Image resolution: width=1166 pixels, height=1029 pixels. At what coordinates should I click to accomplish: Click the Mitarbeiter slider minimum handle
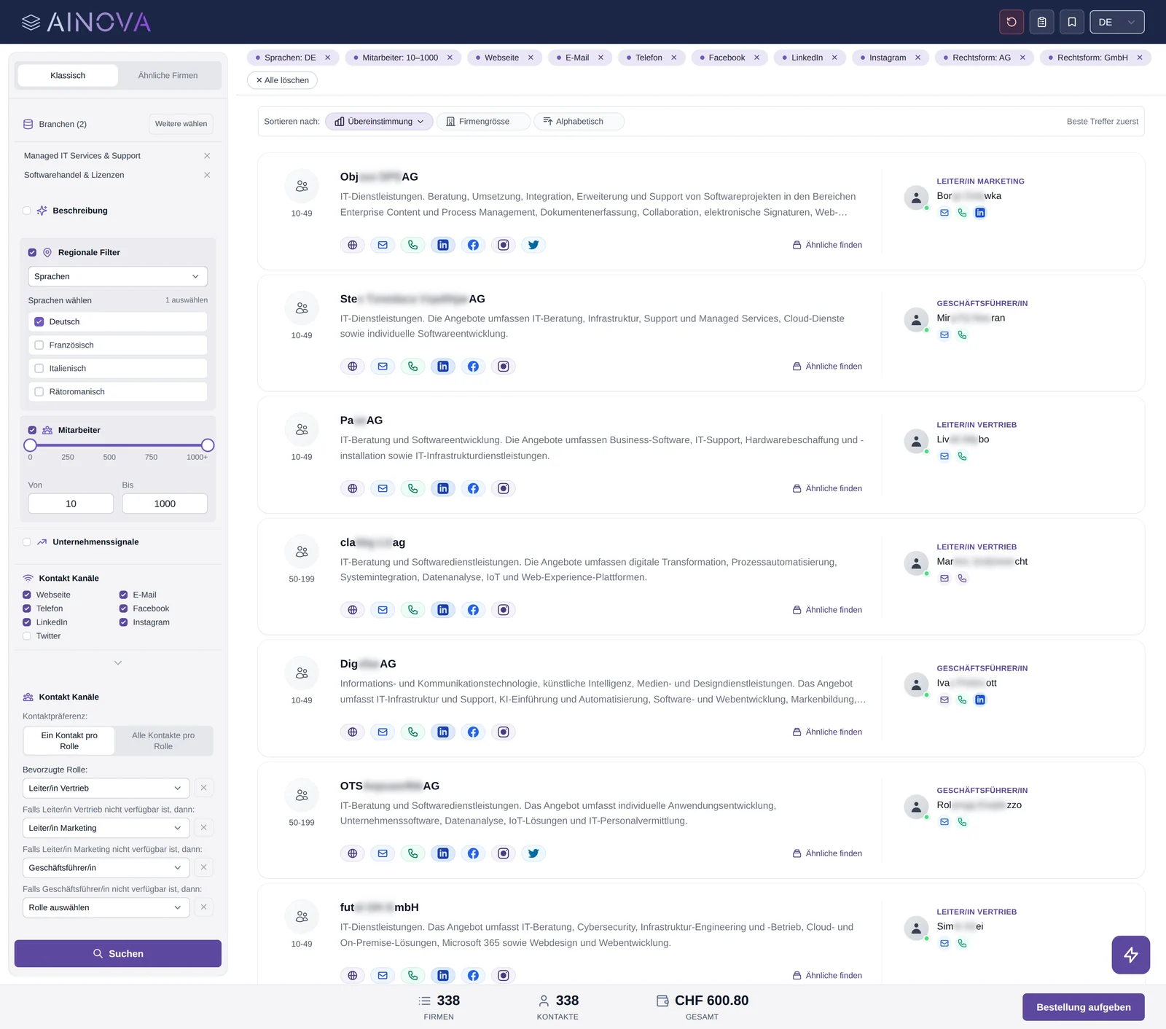coord(30,445)
